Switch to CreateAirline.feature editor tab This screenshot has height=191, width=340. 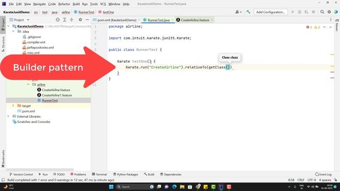195,20
